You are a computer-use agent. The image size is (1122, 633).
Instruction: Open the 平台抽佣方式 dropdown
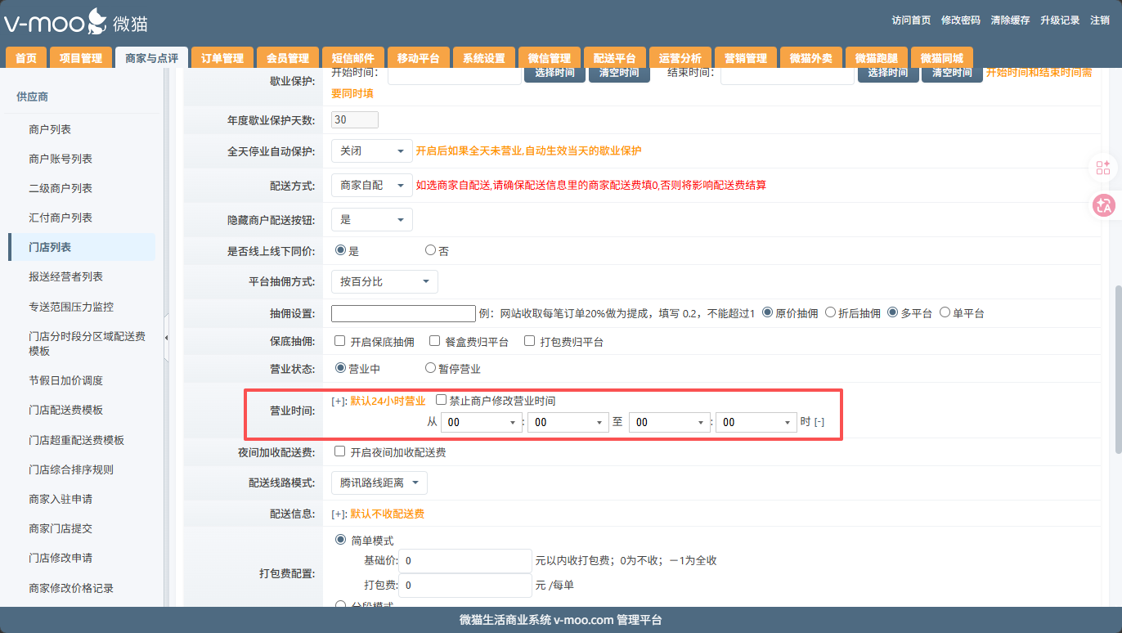coord(384,281)
